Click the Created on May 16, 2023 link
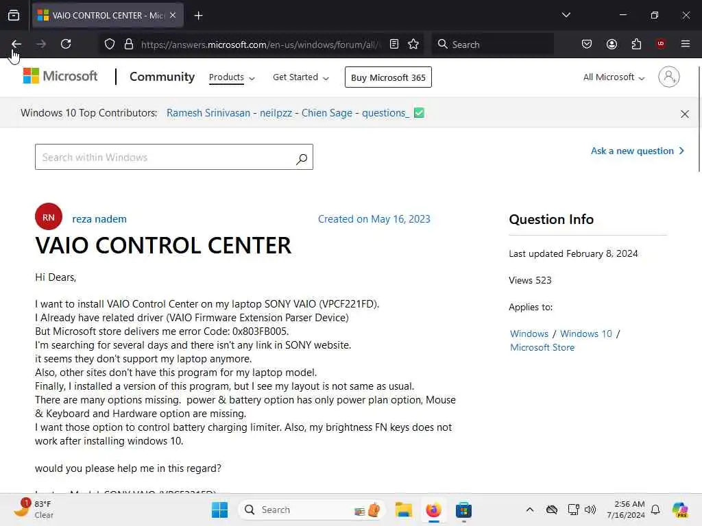 click(x=374, y=219)
